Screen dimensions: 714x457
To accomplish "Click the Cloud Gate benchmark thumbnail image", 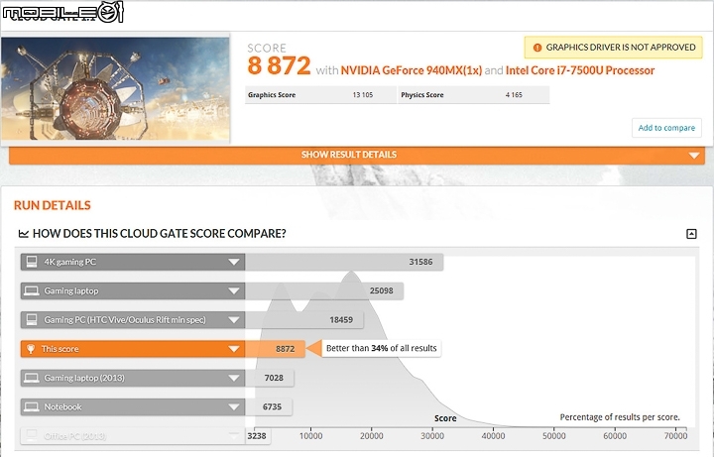I will tap(115, 88).
